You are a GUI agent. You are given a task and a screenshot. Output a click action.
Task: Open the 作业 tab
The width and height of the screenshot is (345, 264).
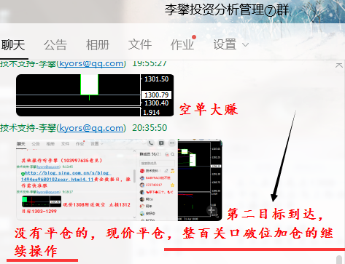pos(182,45)
